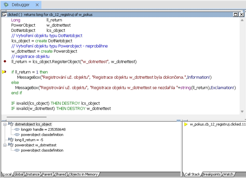Collapse the dotnetobject lcs_object tree node

tap(5, 124)
